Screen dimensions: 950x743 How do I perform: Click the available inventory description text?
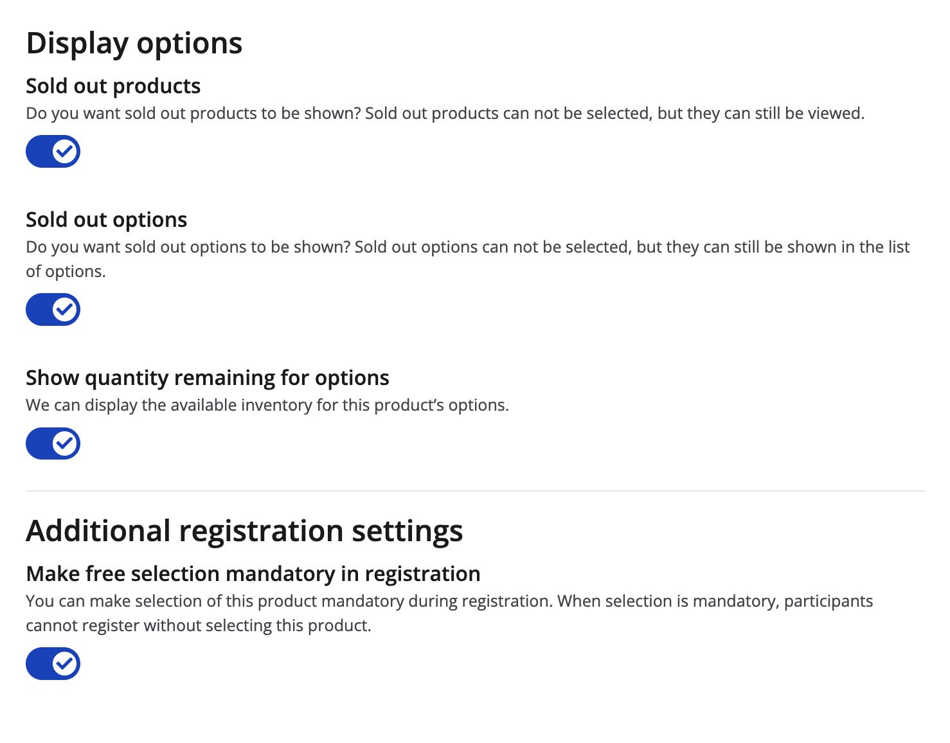pyautogui.click(x=267, y=406)
